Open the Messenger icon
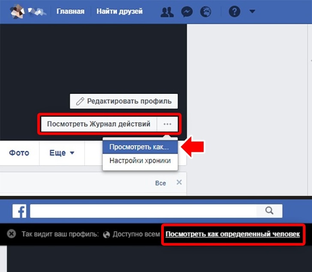The height and width of the screenshot is (272, 312). 186,12
